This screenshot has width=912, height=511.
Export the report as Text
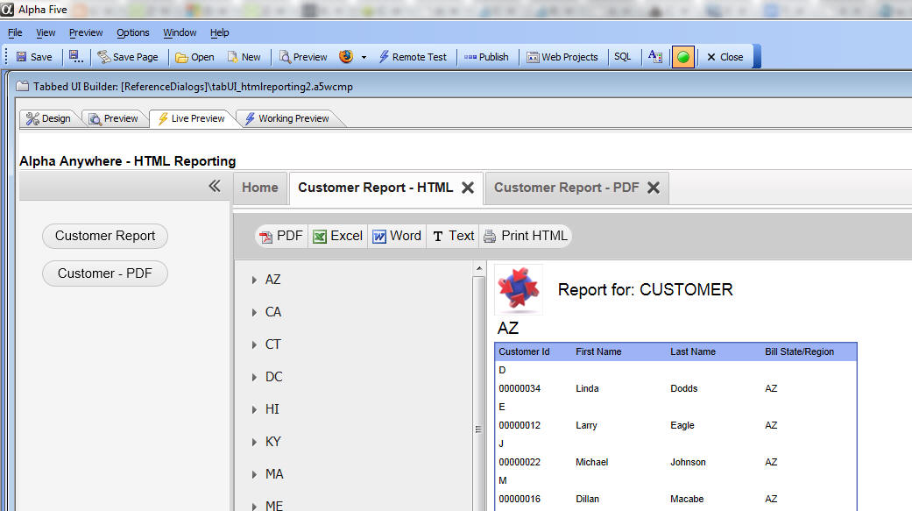tap(453, 236)
